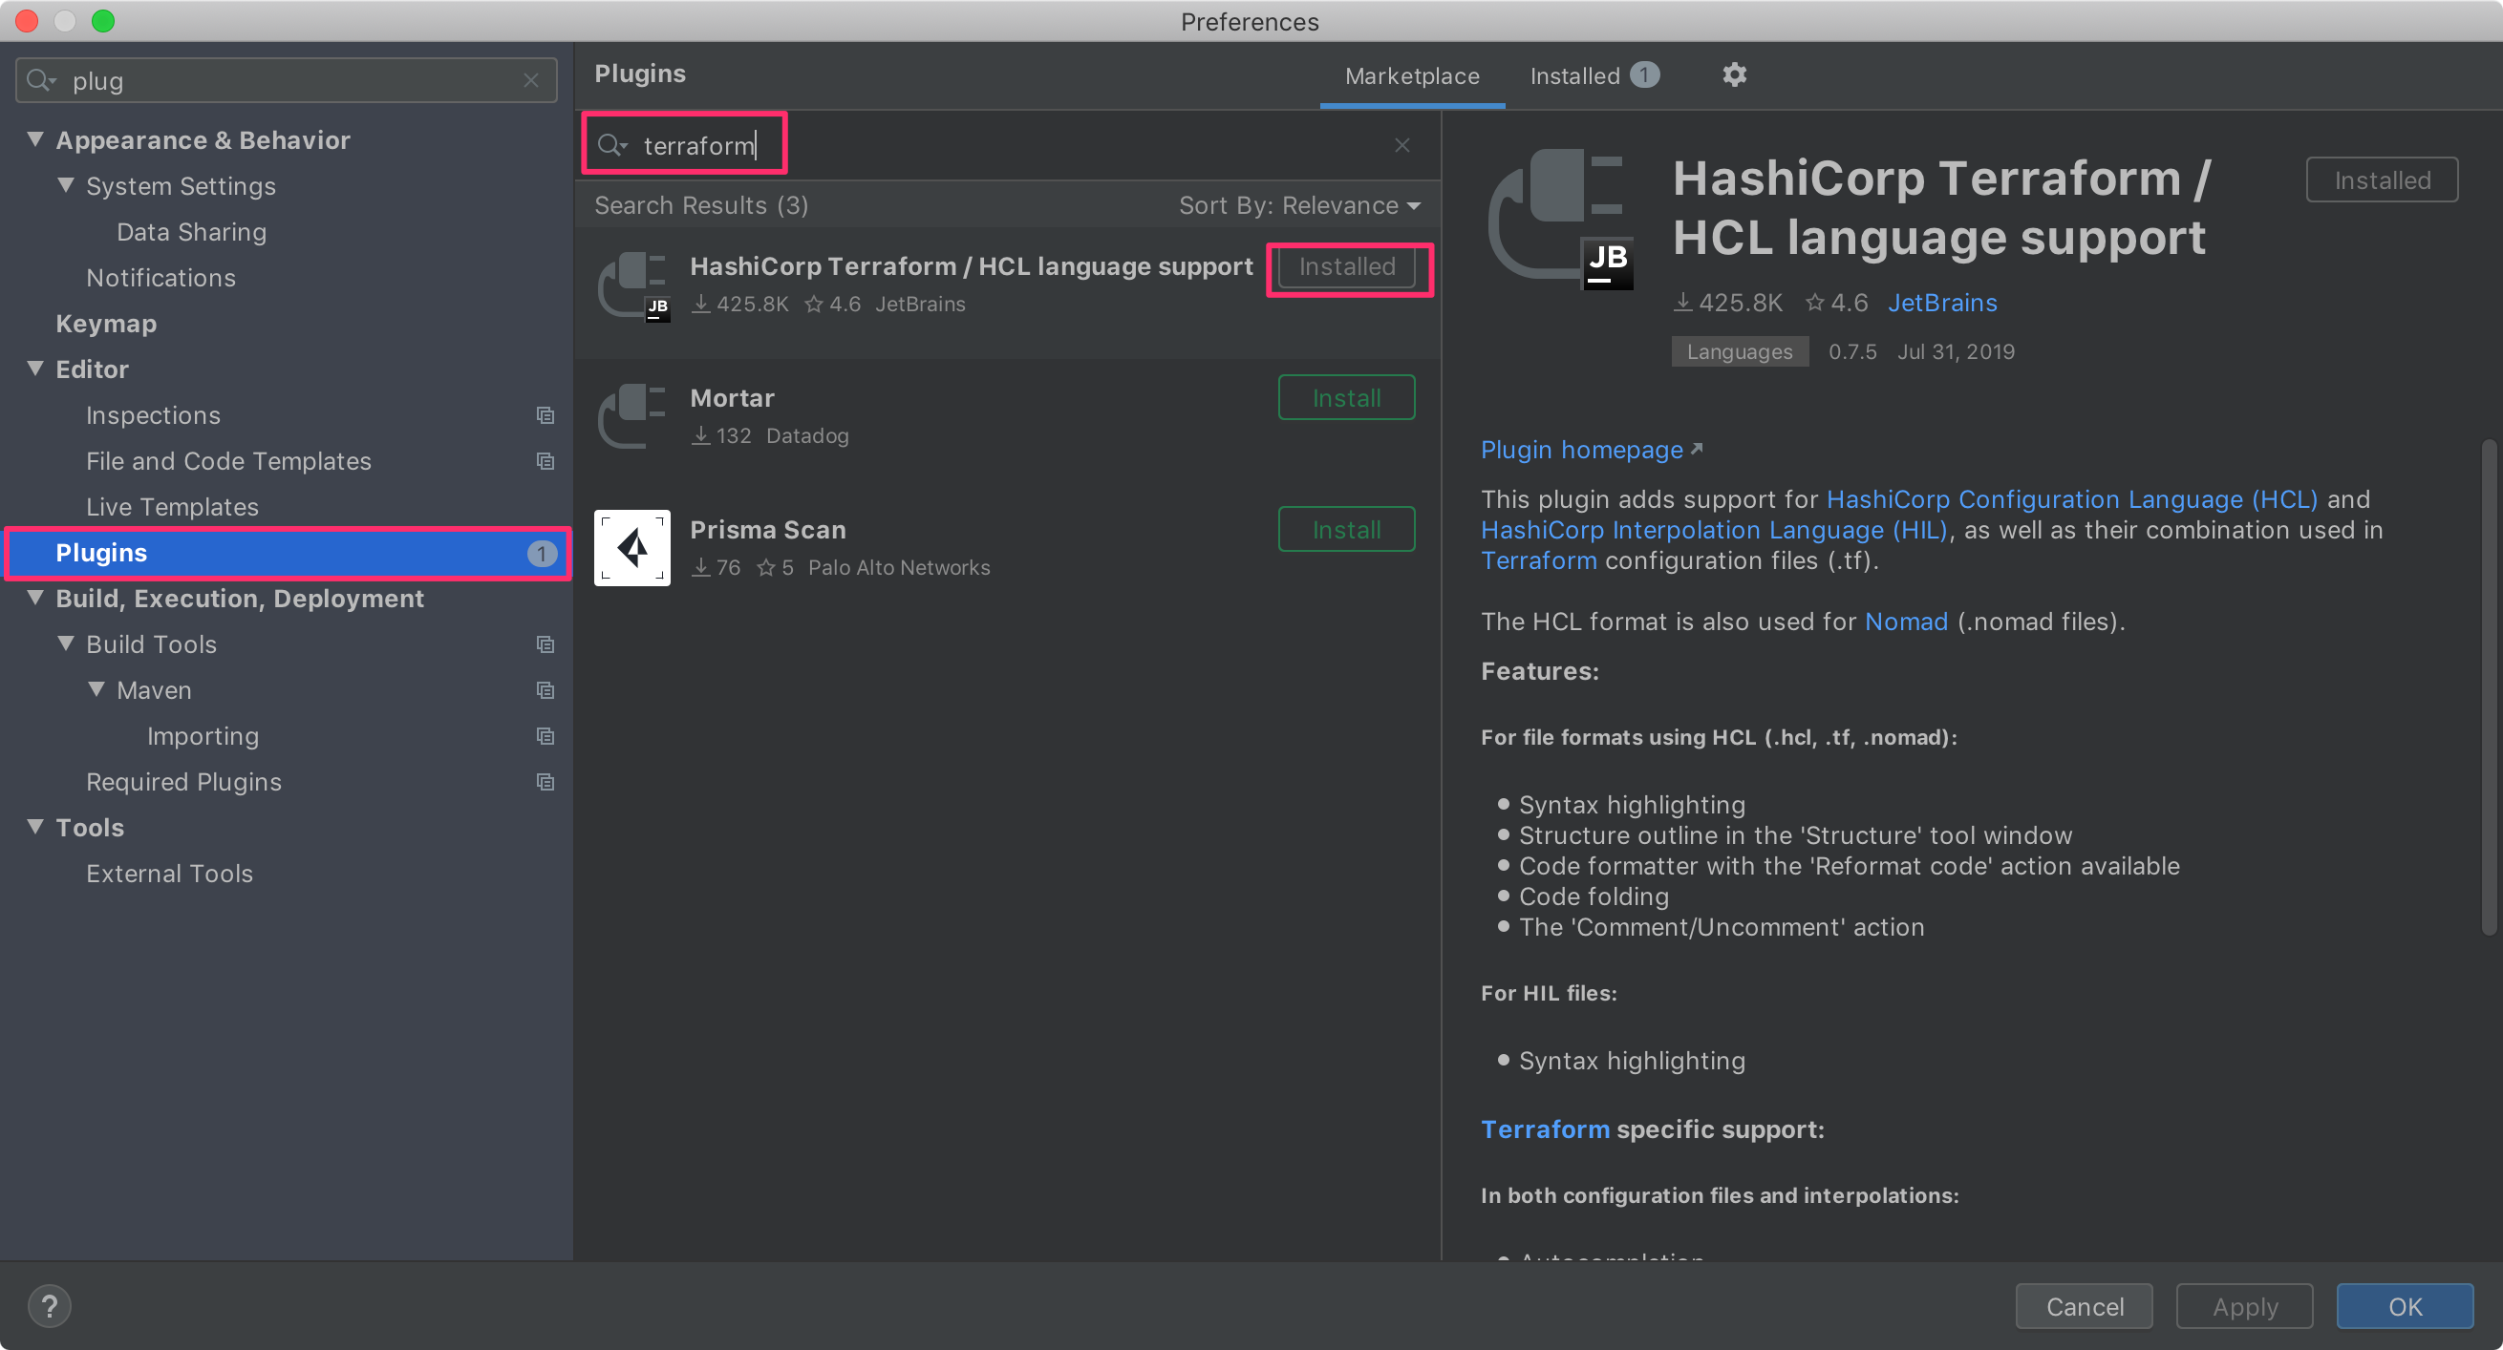Collapse Build, Execution, Deployment section

point(36,599)
